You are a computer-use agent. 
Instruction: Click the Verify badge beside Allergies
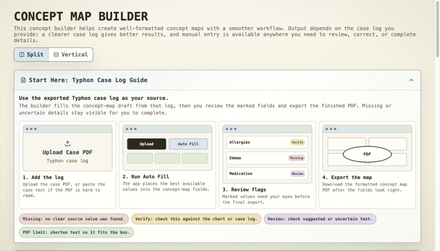point(298,142)
